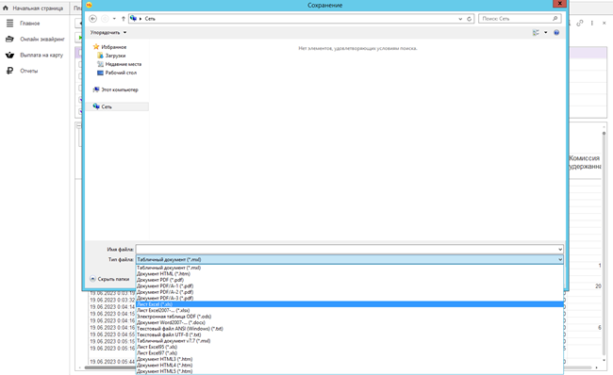Screen dimensions: 613x375
Task: Select 'Избранное' in navigation pane
Action: tap(113, 47)
